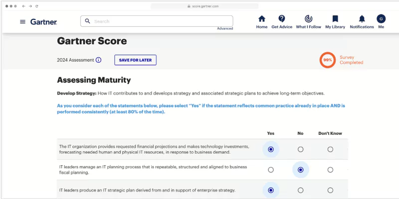The image size is (399, 199).
Task: Open the hamburger menu icon
Action: pyautogui.click(x=22, y=22)
